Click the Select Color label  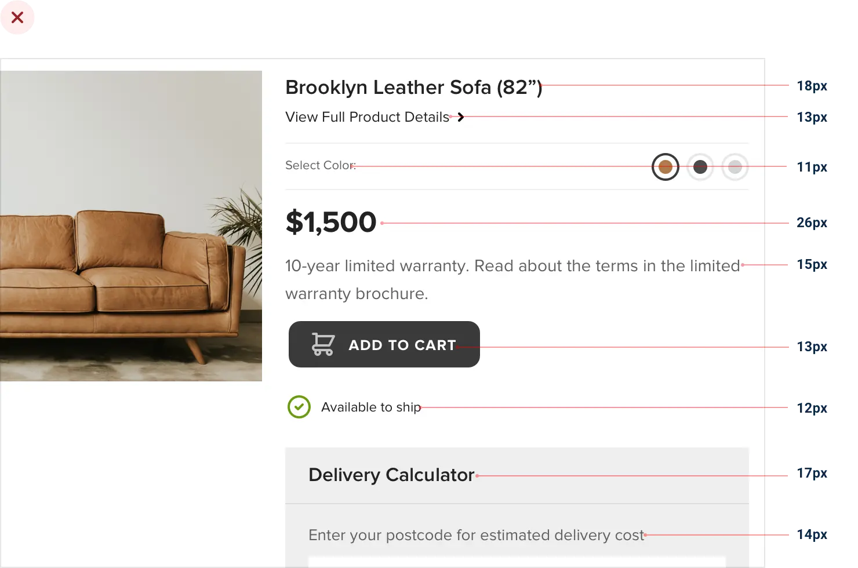[x=320, y=166]
